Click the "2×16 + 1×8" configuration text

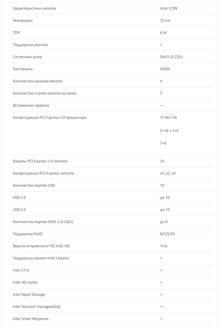169,131
